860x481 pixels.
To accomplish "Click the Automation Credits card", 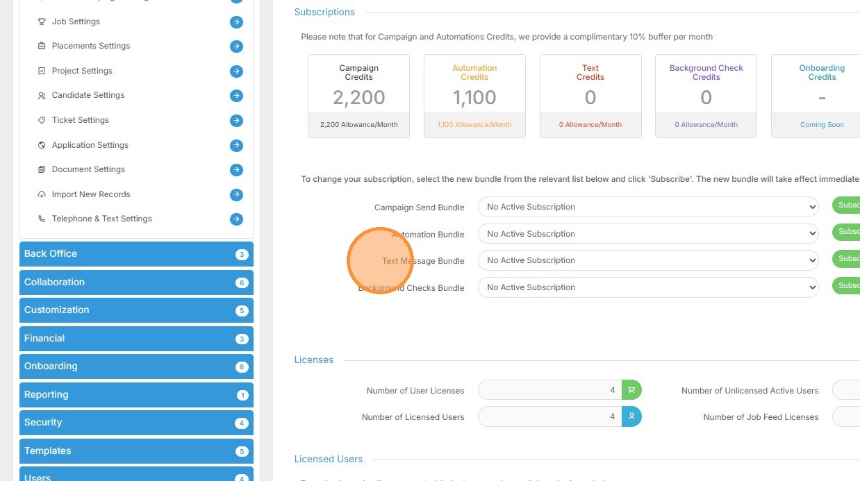I will tap(474, 96).
